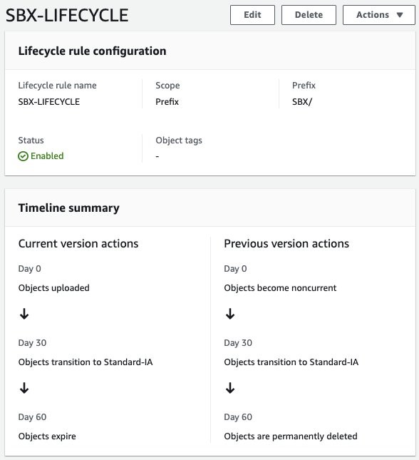Click the Lifecycle rule configuration heading
Viewport: 419px width, 460px height.
pos(92,51)
